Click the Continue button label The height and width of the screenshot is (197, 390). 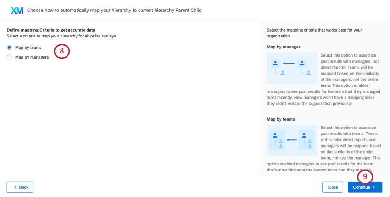click(x=362, y=187)
